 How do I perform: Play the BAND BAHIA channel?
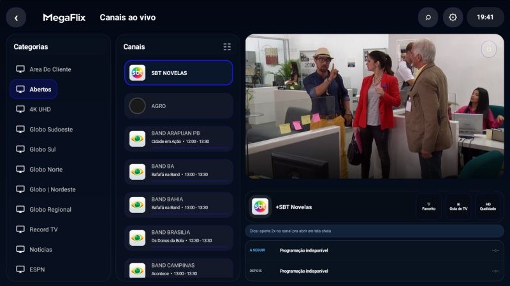(x=178, y=205)
